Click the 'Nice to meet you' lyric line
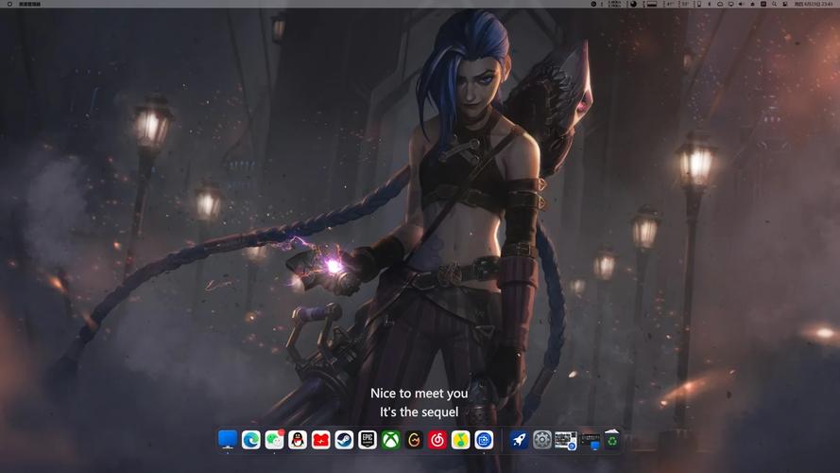The image size is (840, 473). (419, 394)
